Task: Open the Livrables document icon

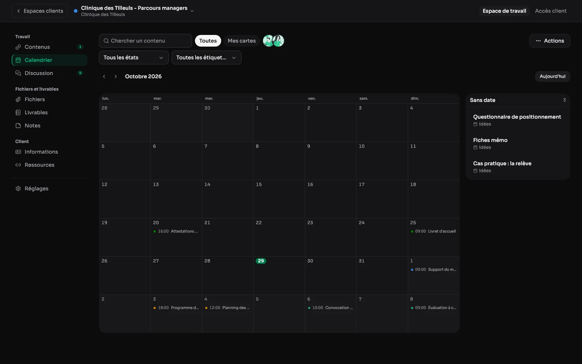Action: click(x=18, y=112)
